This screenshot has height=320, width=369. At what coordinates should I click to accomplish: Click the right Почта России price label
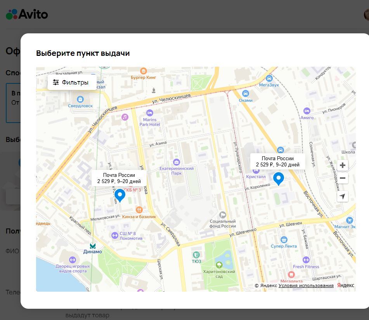click(278, 161)
